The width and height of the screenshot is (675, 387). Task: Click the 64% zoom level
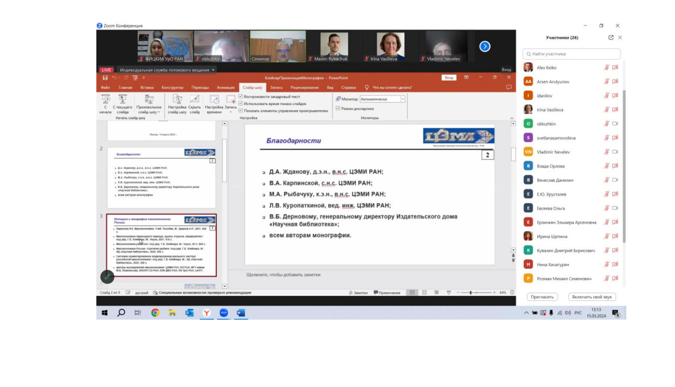(503, 293)
